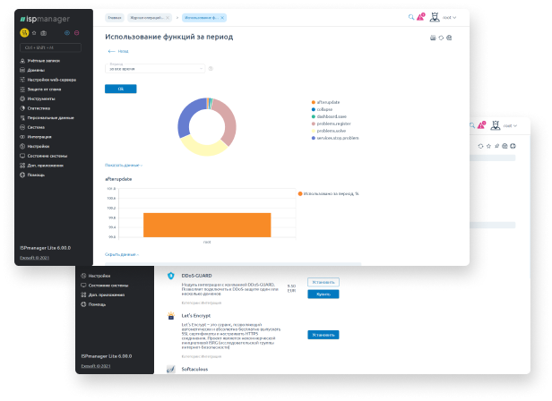Click the ispmanager logo
Image resolution: width=552 pixels, height=401 pixels.
tap(45, 19)
